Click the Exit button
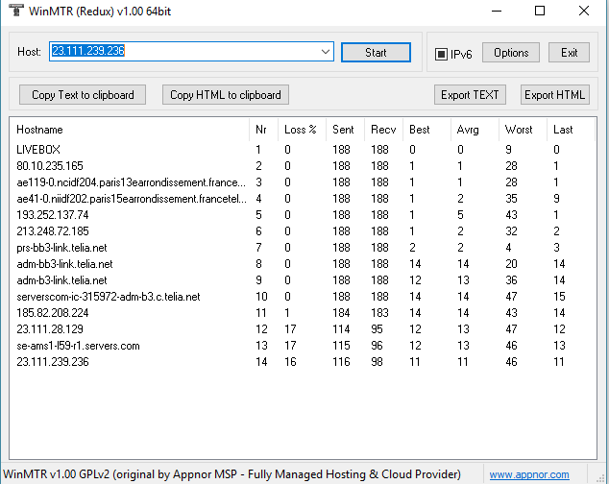 tap(570, 53)
